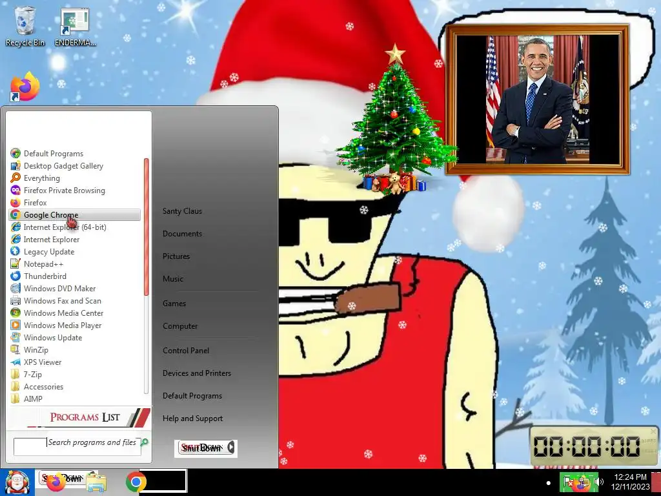This screenshot has width=661, height=496.
Task: Focus the Search programs and files box
Action: point(77,447)
